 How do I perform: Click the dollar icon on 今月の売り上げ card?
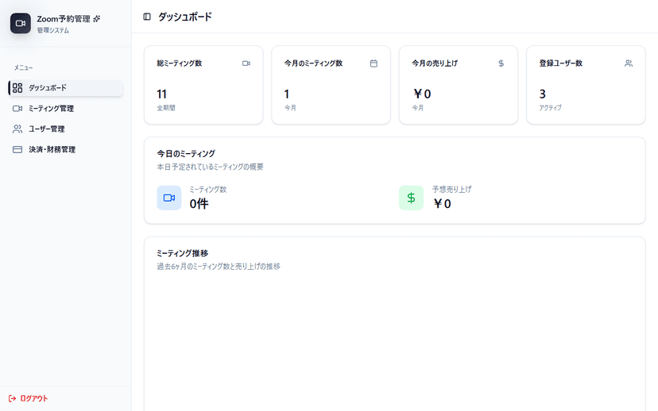[x=501, y=63]
